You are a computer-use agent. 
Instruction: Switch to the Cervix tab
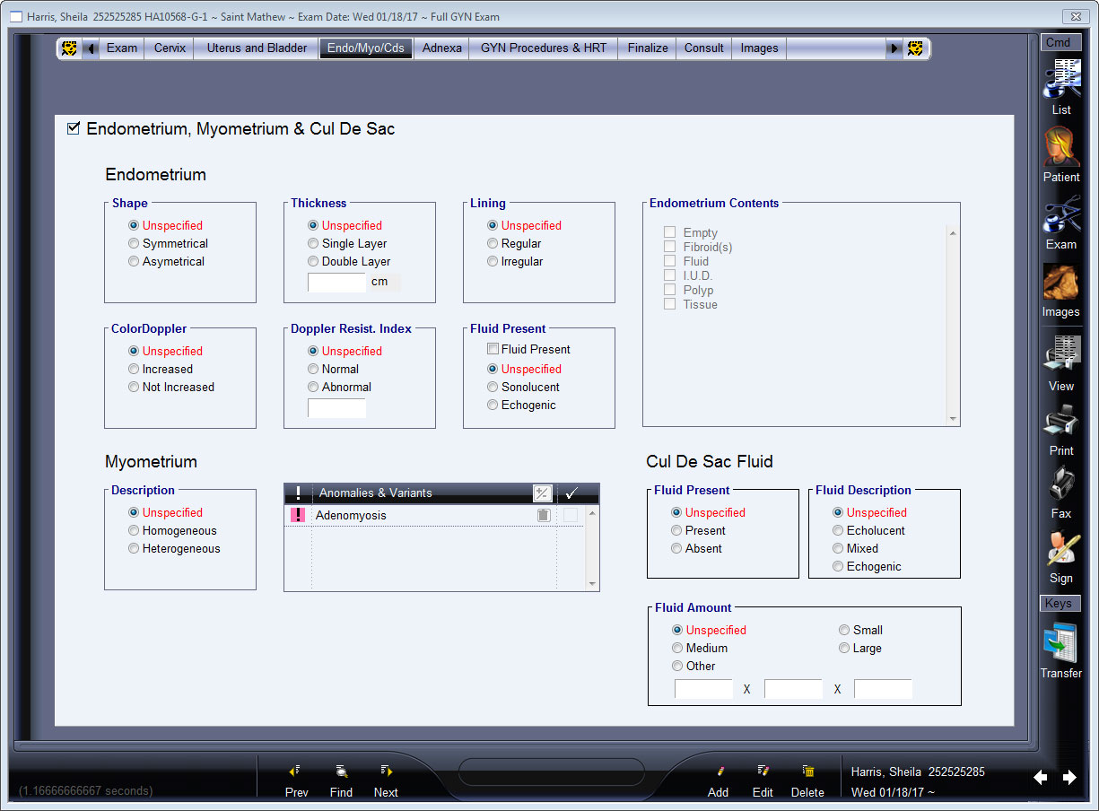(170, 48)
